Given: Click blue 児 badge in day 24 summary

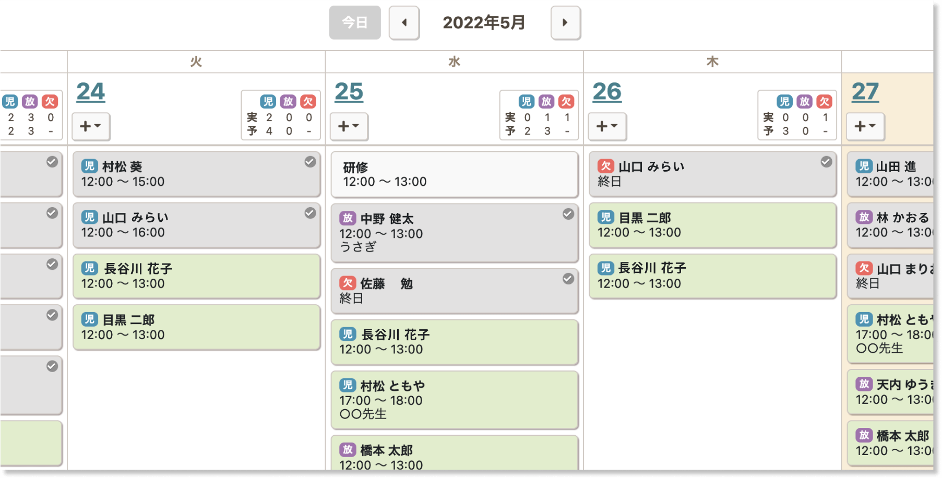Looking at the screenshot, I should coord(268,101).
